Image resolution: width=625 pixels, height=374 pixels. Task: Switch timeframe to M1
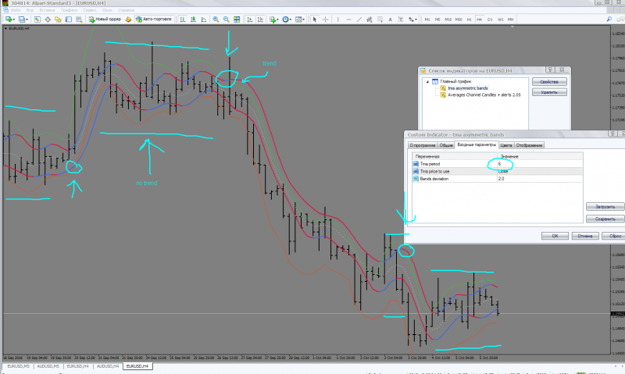[427, 19]
